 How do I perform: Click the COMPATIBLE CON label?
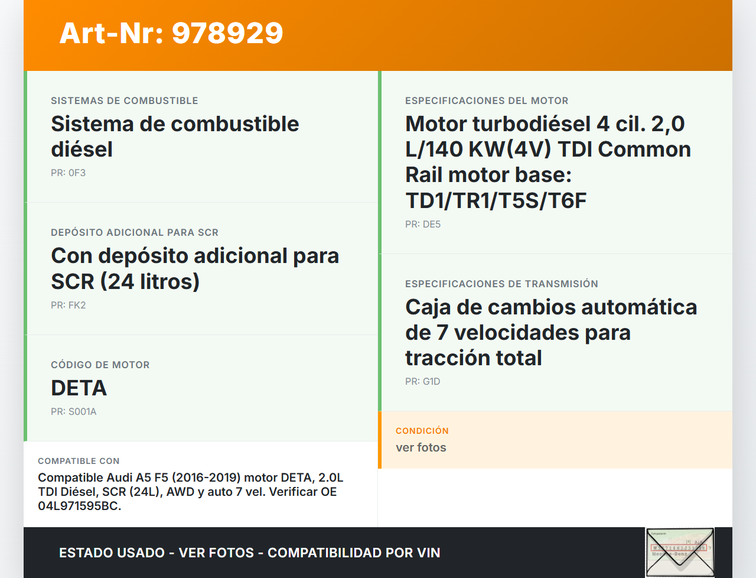[79, 461]
